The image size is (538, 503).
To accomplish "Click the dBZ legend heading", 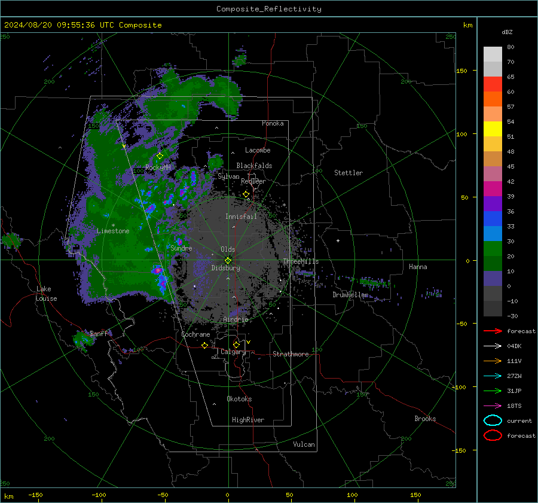I will pos(507,32).
